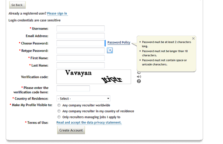The height and width of the screenshot is (144, 223).
Task: Click into the Email Address field
Action: (81, 36)
